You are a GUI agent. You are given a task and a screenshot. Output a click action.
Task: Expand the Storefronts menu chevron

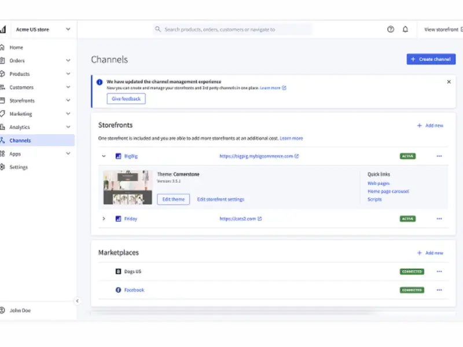68,100
